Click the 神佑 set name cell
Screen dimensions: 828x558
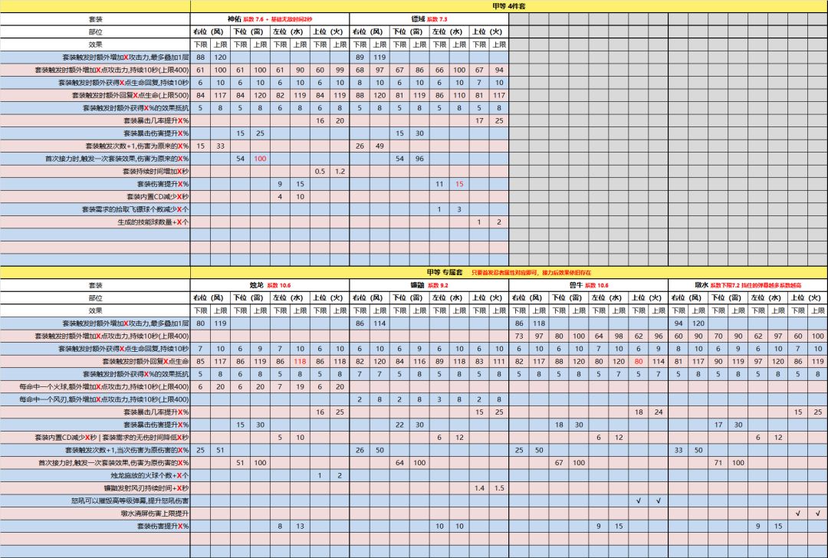[270, 19]
